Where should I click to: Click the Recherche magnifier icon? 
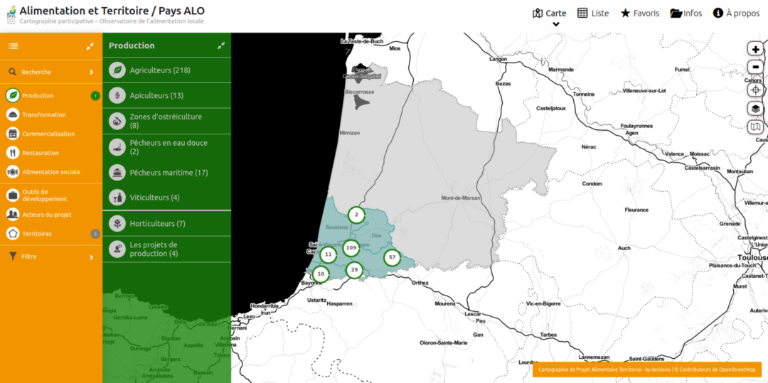13,72
